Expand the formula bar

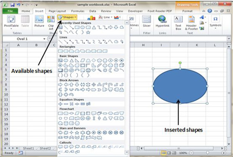pos(229,39)
